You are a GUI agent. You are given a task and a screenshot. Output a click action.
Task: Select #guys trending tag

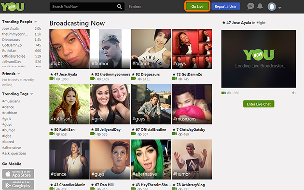click(7, 124)
